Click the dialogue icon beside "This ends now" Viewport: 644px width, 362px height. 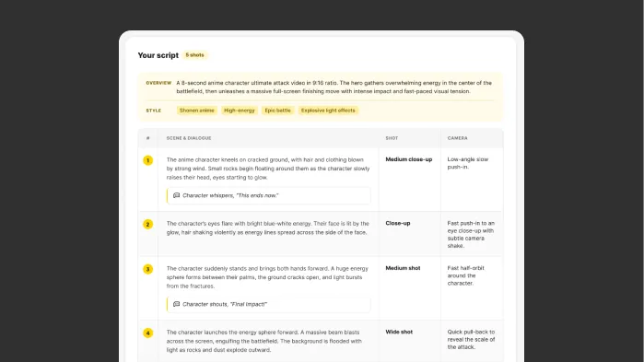pos(177,195)
